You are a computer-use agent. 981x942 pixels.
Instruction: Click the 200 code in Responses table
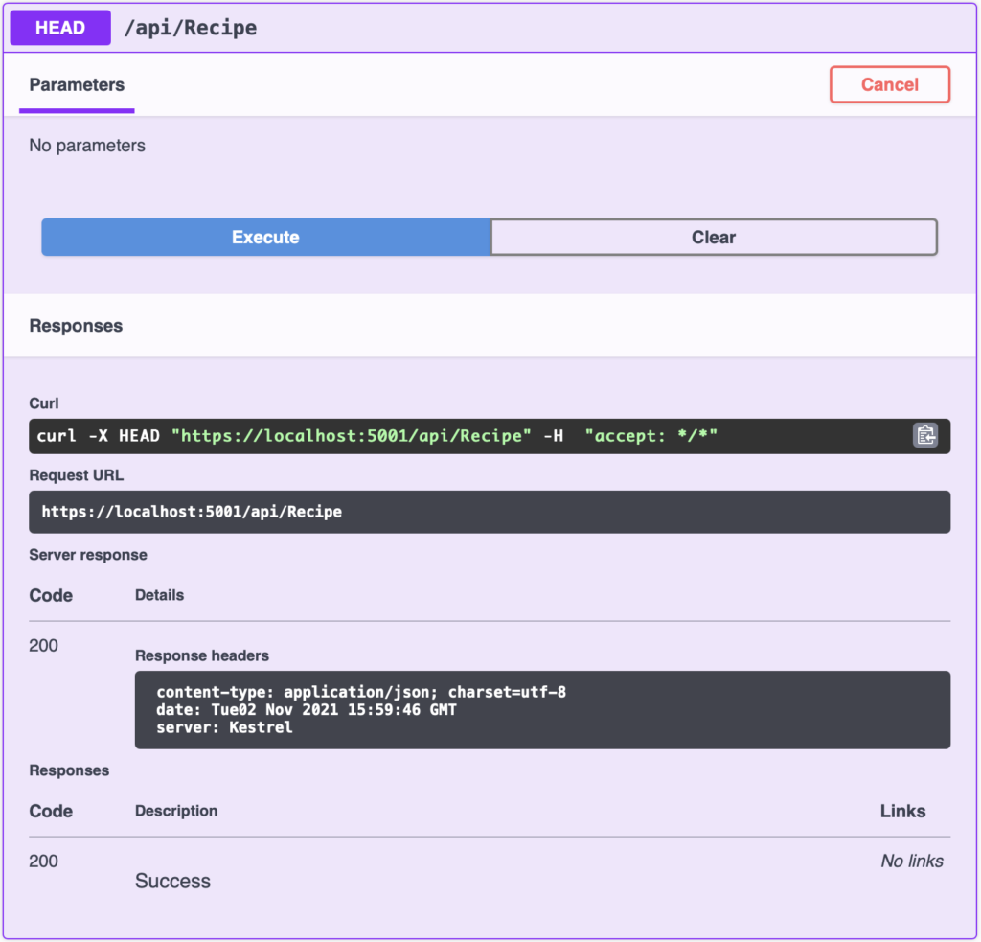(42, 861)
